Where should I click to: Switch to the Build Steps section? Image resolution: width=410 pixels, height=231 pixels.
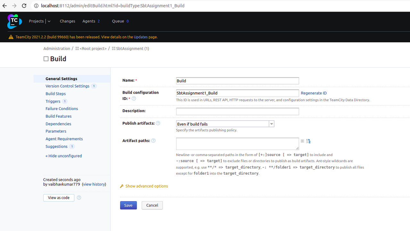pyautogui.click(x=55, y=94)
